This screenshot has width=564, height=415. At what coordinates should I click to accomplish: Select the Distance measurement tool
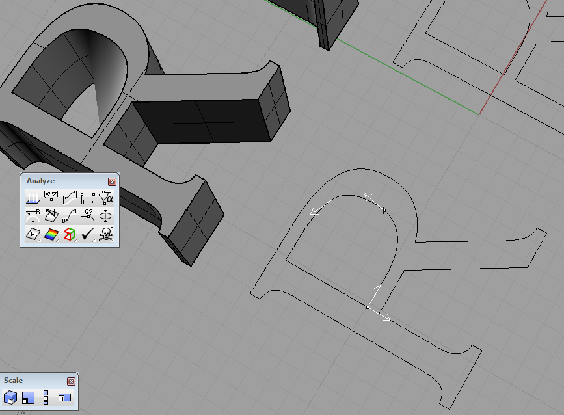88,196
